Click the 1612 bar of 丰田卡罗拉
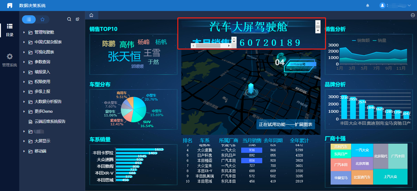 pyautogui.click(x=140, y=149)
